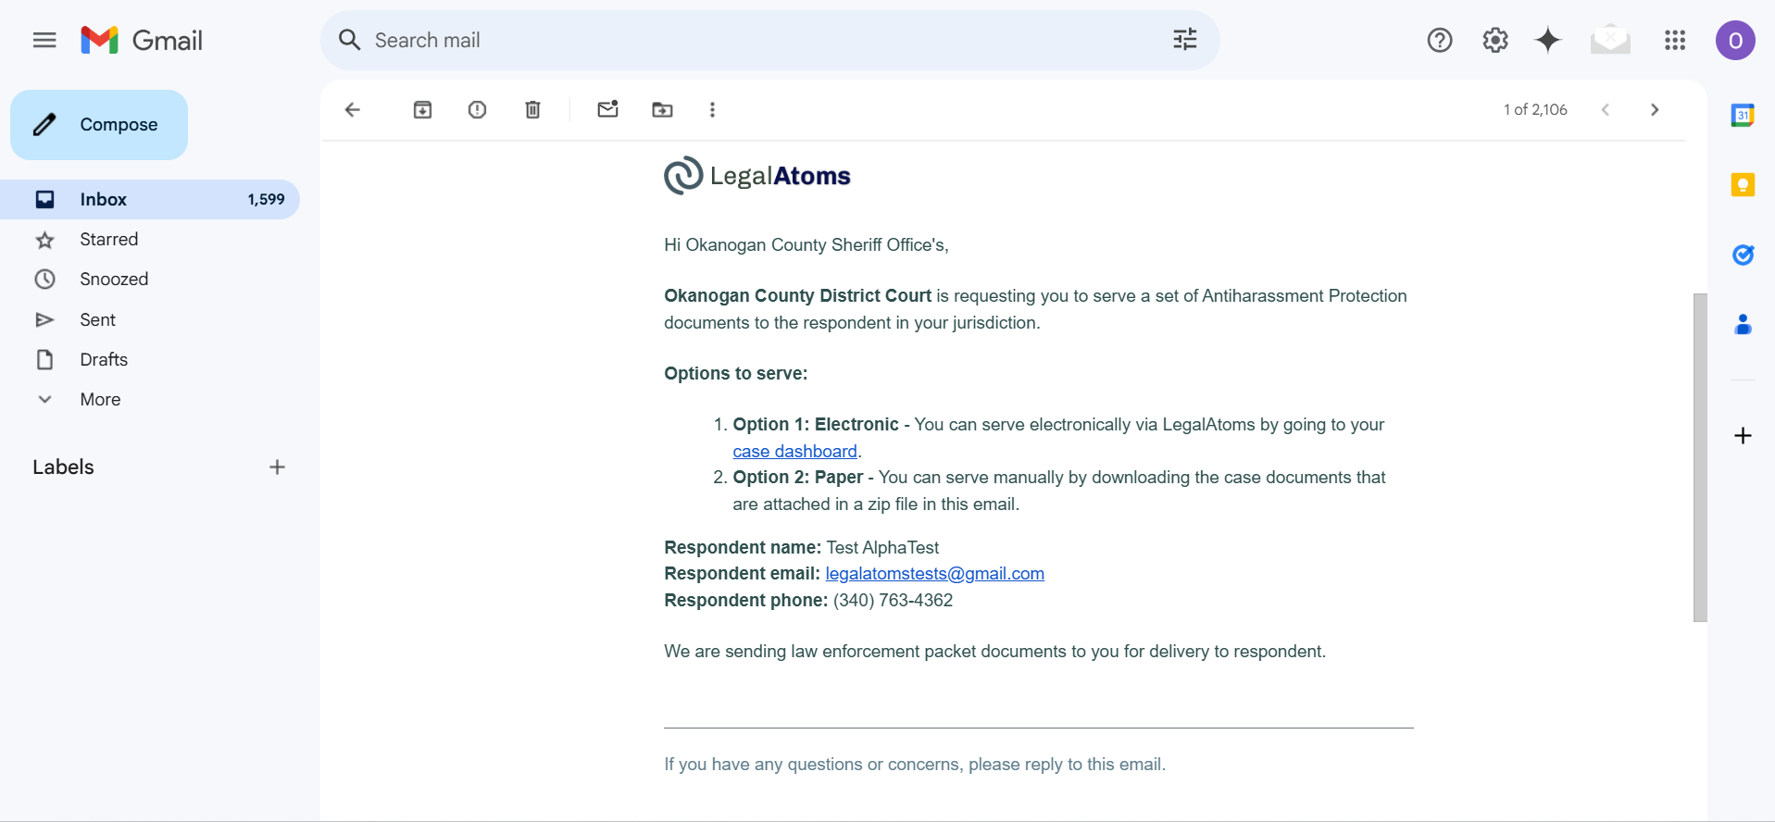The width and height of the screenshot is (1775, 822).
Task: Open the search options filter icon
Action: [1184, 40]
